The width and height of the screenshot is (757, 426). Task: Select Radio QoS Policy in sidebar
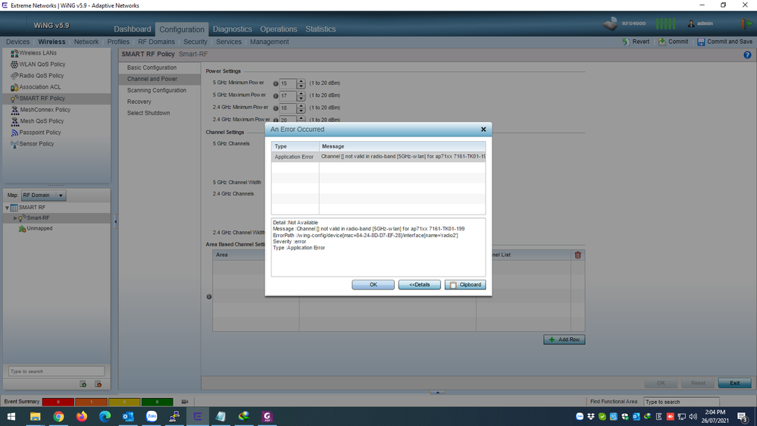(56, 76)
